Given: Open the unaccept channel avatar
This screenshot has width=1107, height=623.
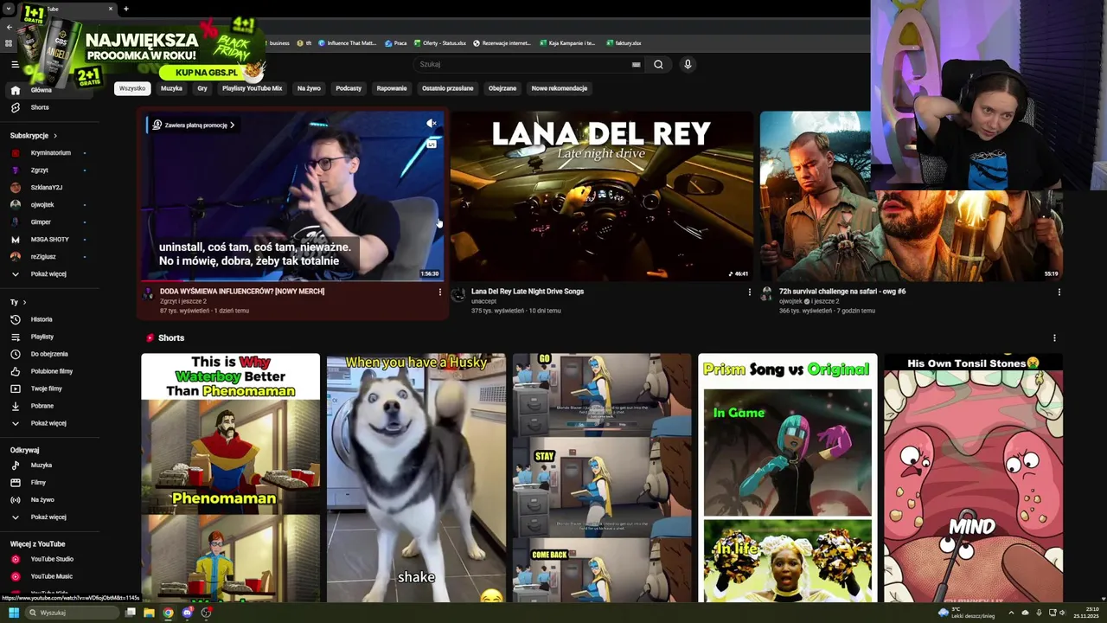Looking at the screenshot, I should point(458,295).
